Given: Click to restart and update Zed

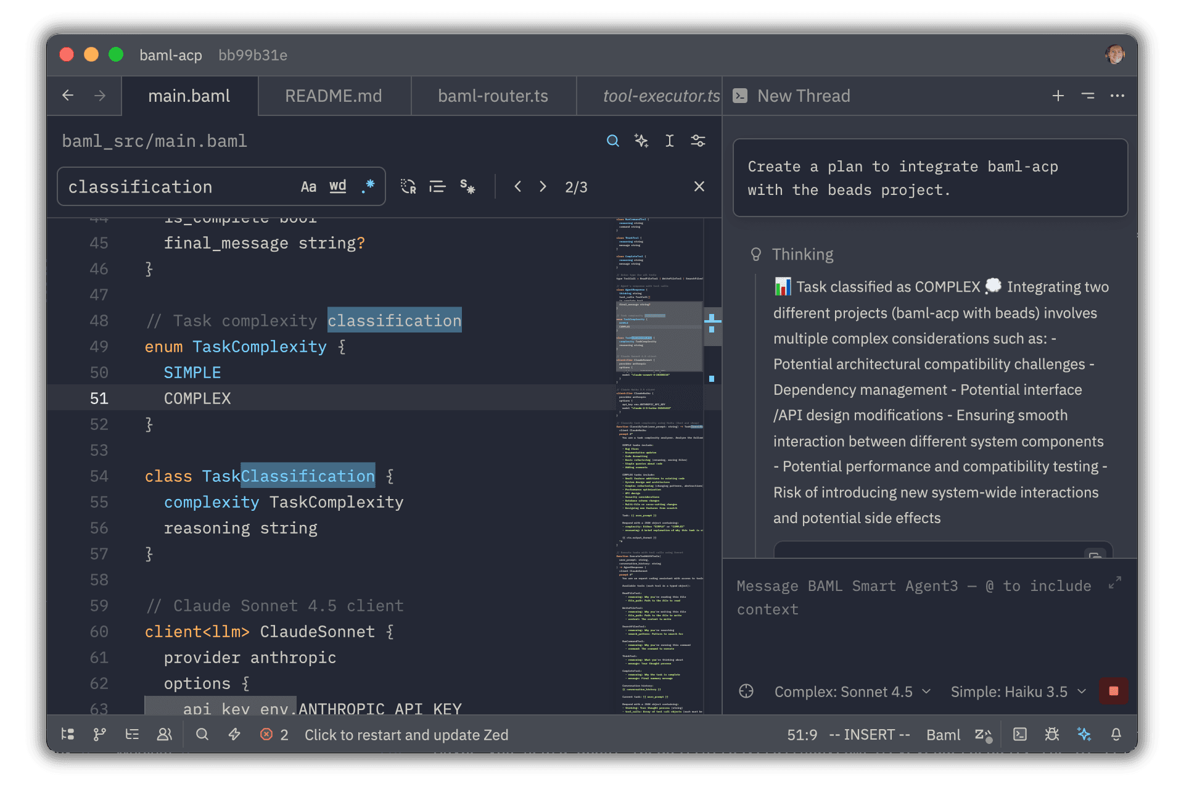Looking at the screenshot, I should (x=406, y=734).
